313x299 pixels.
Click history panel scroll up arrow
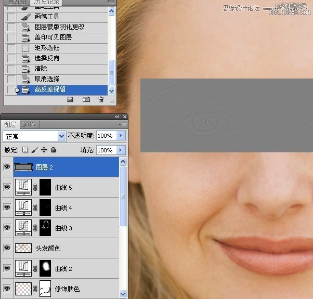click(111, 11)
